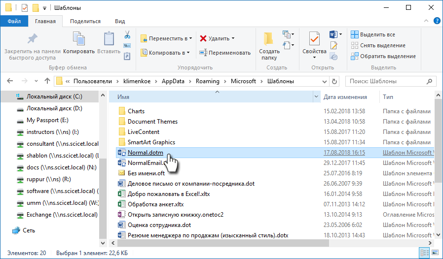Image resolution: width=443 pixels, height=259 pixels.
Task: Open address bar history dropdown
Action: (x=324, y=82)
